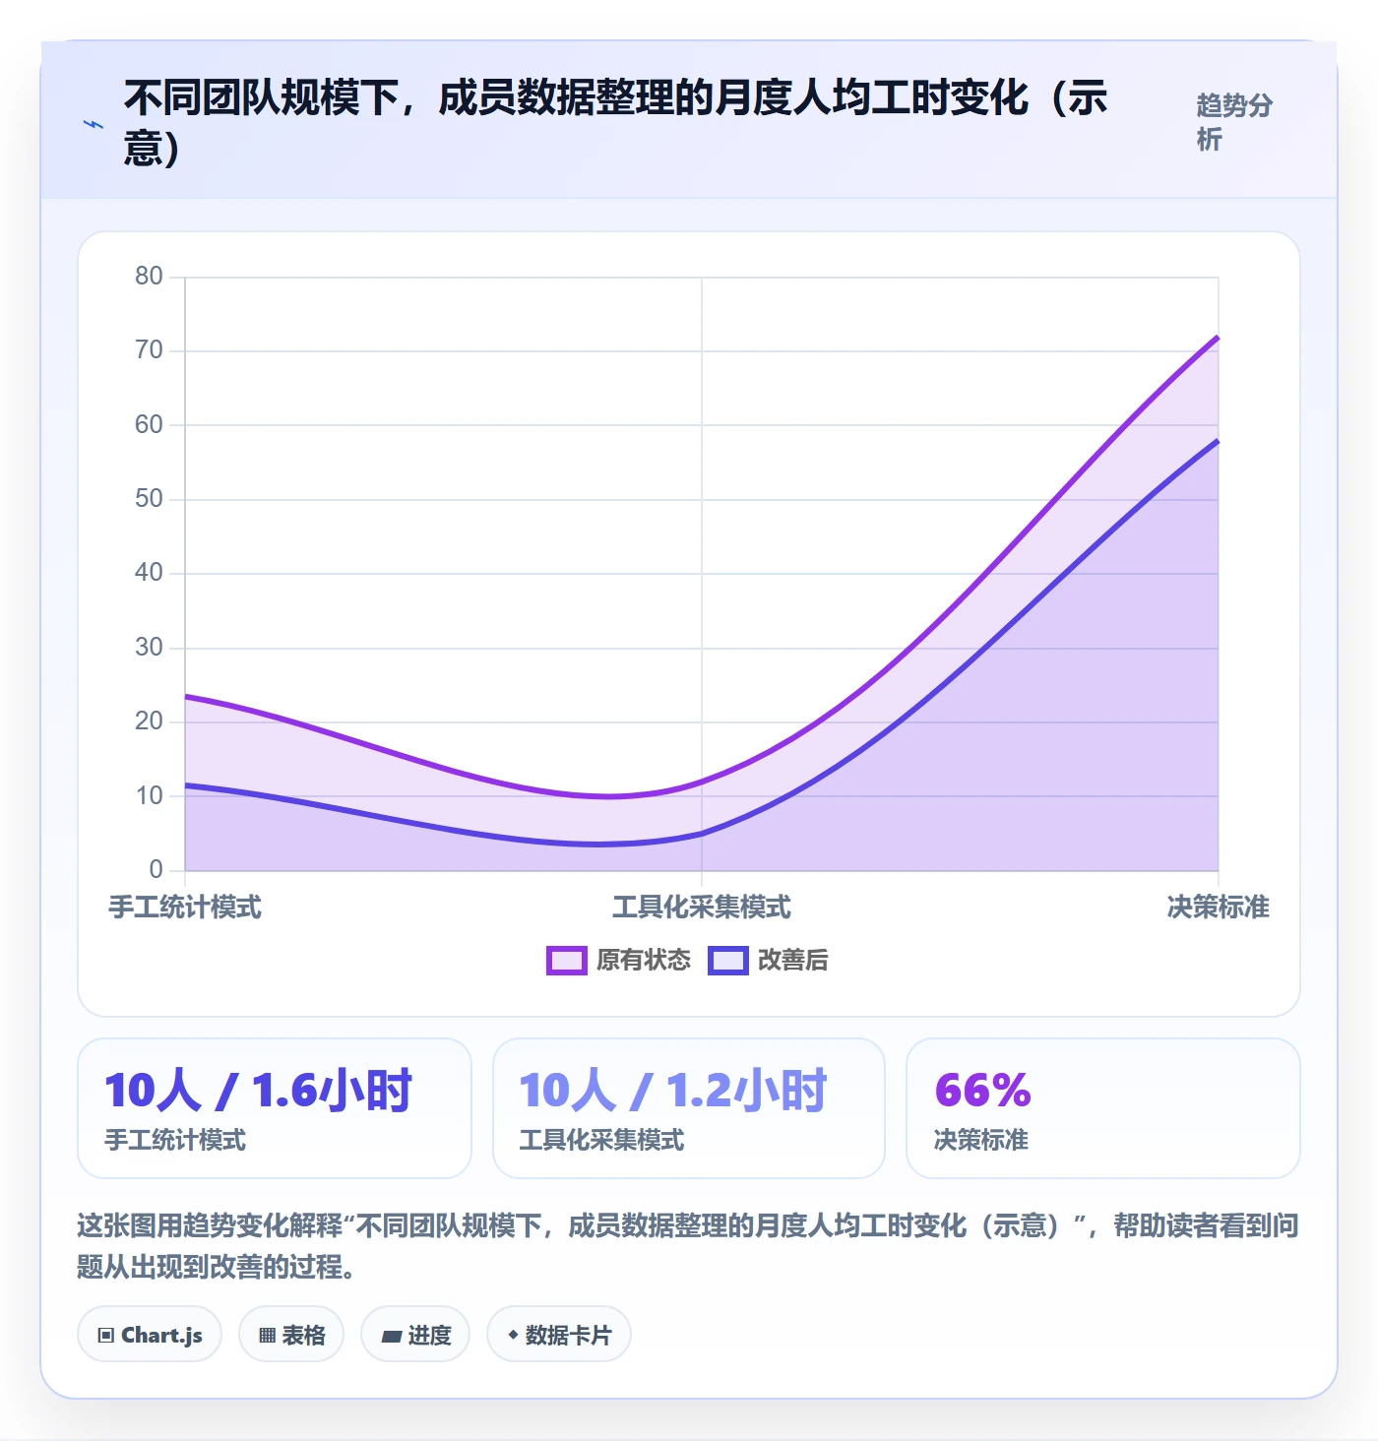
Task: Click the 10人 / 1.6小时 stat card
Action: [x=275, y=1108]
